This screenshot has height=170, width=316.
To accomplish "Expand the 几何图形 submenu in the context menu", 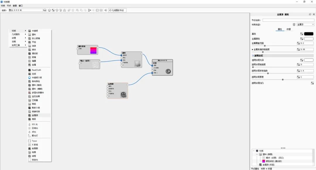I will pyautogui.click(x=18, y=34).
